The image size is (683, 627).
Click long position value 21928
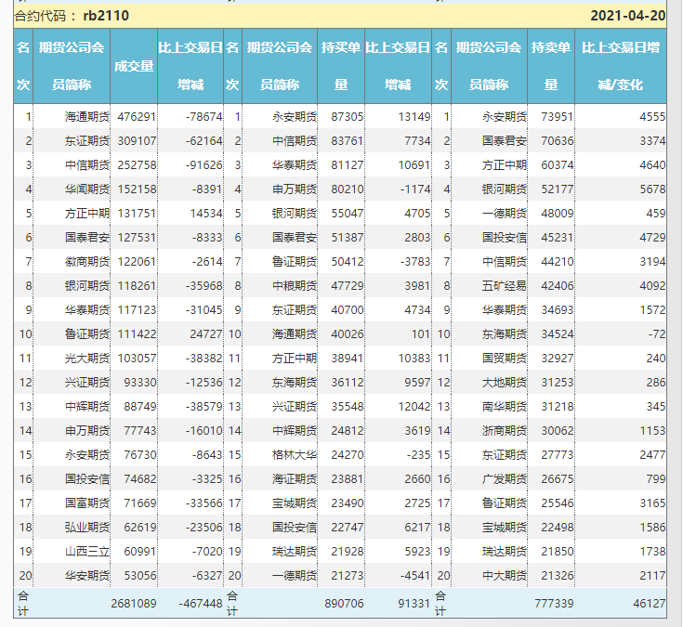[348, 552]
